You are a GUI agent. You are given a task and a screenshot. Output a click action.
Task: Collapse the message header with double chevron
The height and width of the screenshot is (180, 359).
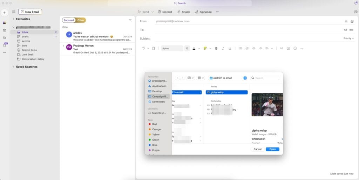[346, 21]
